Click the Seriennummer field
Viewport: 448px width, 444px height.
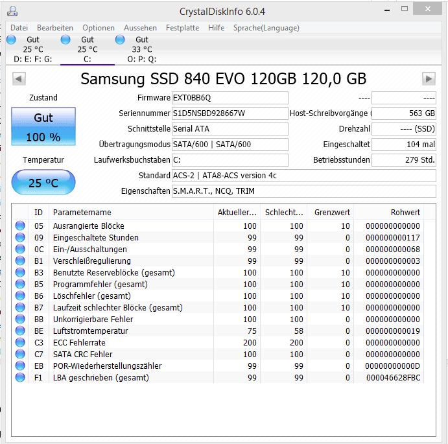[x=230, y=113]
